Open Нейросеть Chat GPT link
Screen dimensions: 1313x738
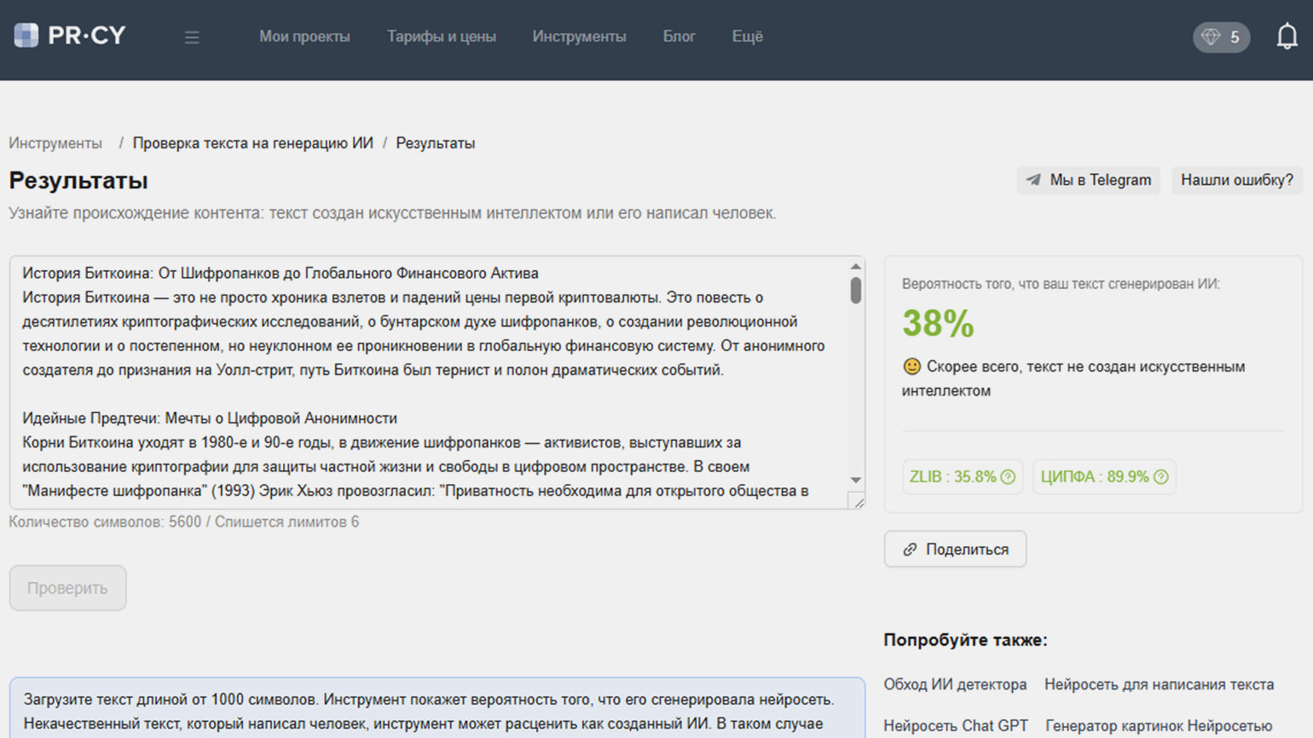tap(955, 725)
